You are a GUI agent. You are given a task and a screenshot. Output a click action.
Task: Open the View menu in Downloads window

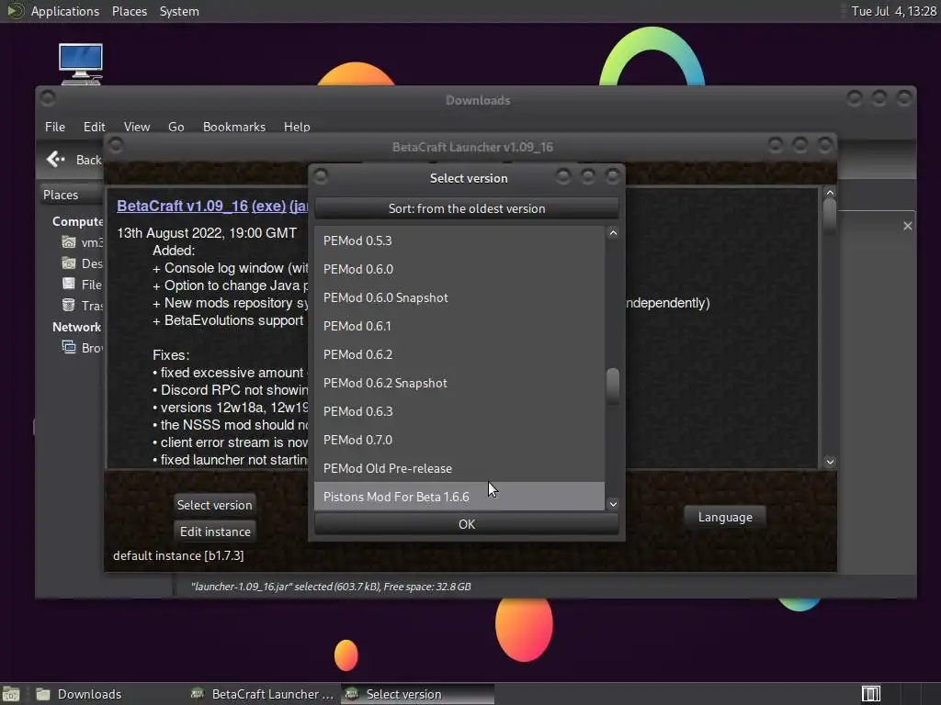pos(137,127)
